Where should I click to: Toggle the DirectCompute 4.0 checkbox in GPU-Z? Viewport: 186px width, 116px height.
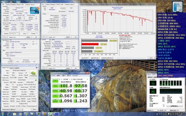click(x=27, y=106)
